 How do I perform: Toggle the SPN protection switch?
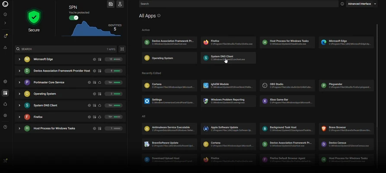click(x=73, y=18)
